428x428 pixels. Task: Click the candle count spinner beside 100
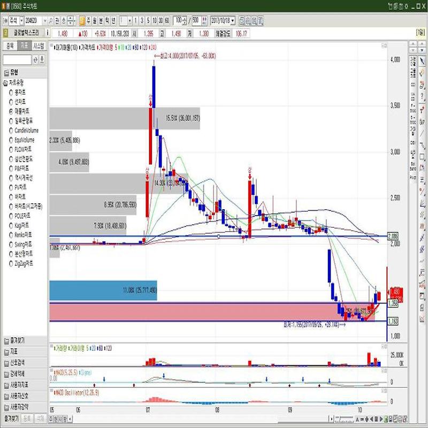(x=185, y=20)
